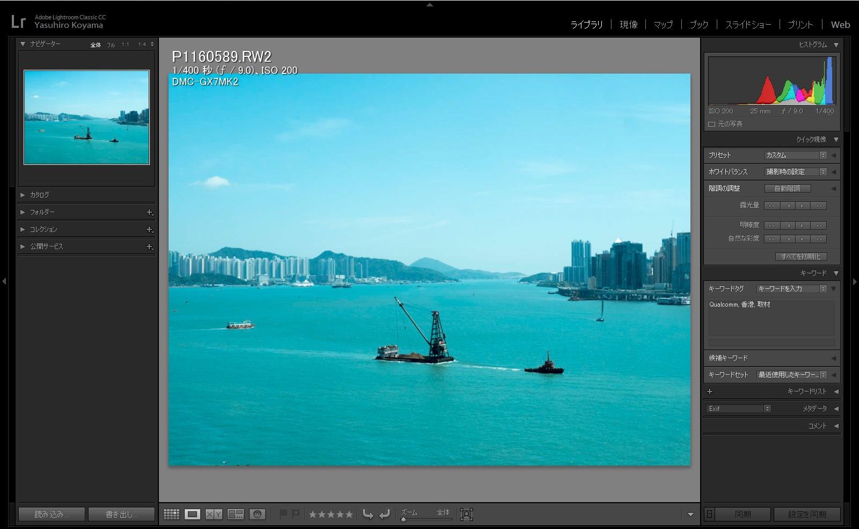Rotate the photo clockwise

click(x=383, y=514)
